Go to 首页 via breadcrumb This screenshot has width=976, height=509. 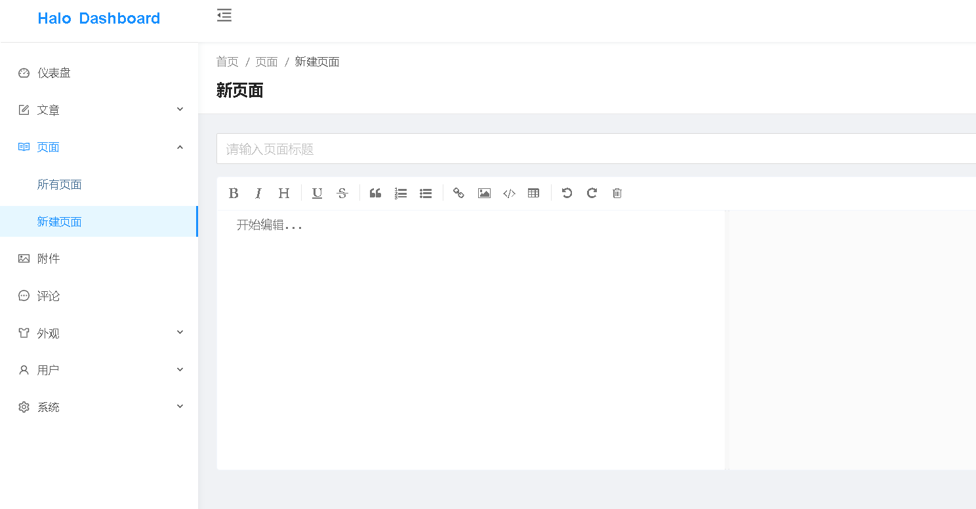coord(228,62)
